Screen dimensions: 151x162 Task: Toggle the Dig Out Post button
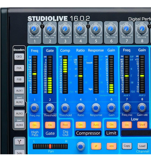point(65,125)
